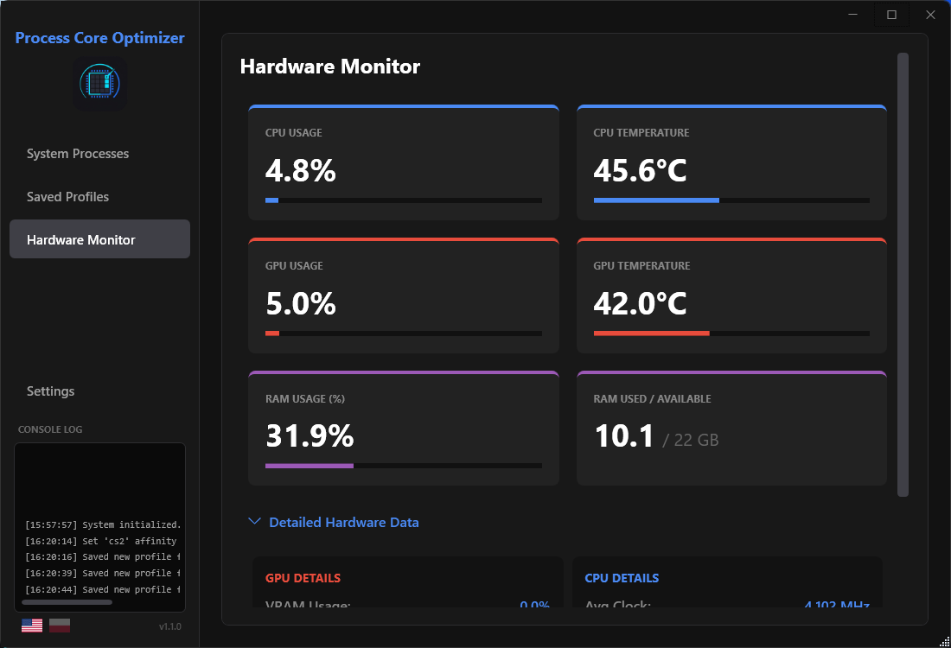
Task: Click the 4.8% CPU usage value
Action: coord(301,170)
